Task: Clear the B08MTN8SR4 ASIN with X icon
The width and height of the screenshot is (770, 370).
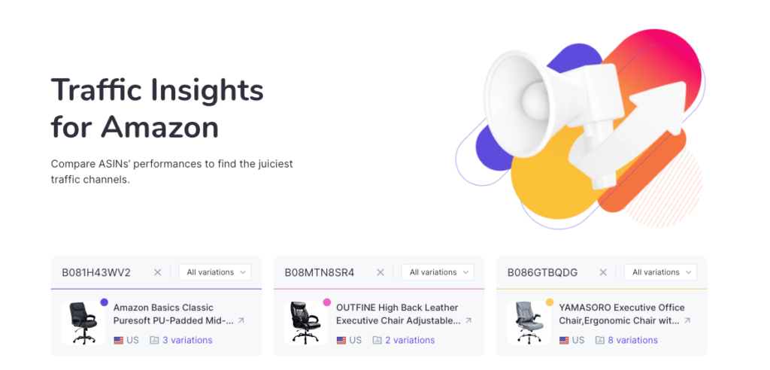Action: click(x=380, y=272)
